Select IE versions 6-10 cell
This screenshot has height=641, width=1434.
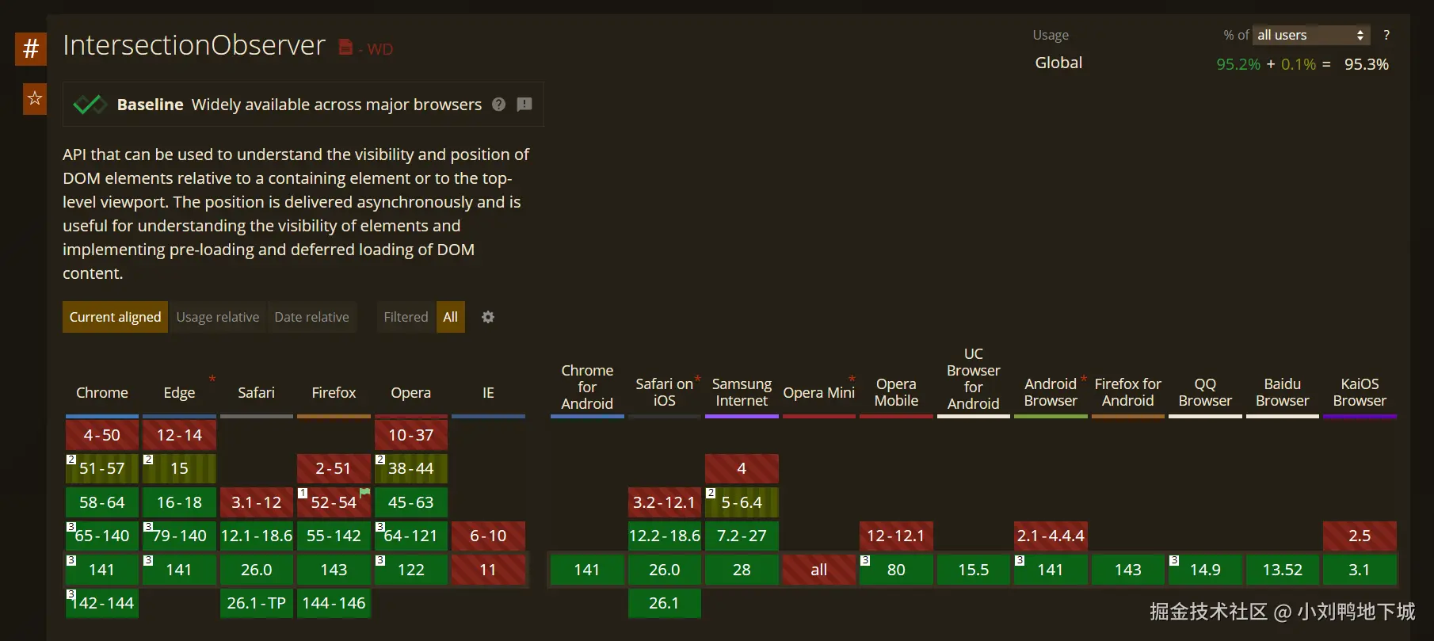pos(488,536)
